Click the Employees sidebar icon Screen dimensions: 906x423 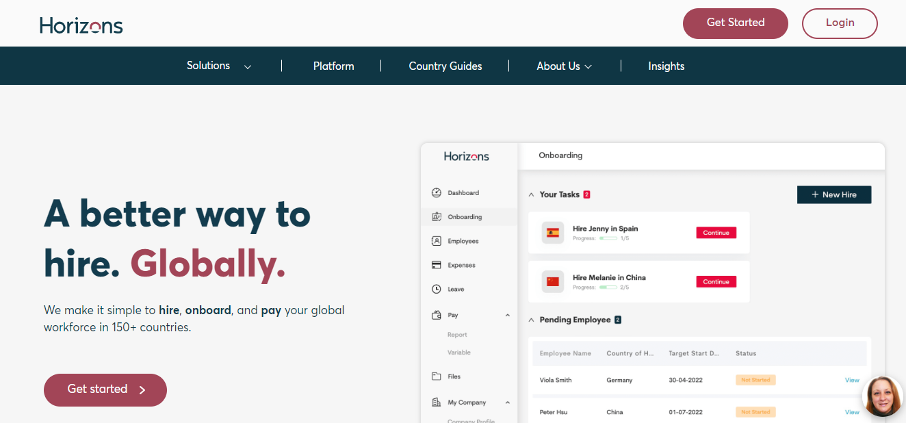437,241
